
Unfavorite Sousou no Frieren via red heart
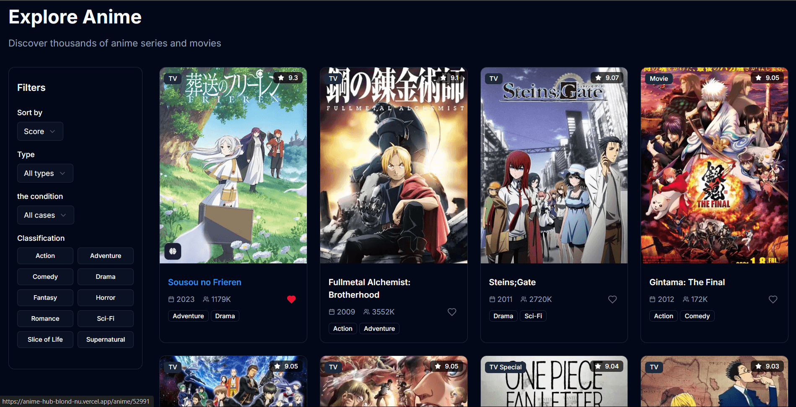pyautogui.click(x=291, y=299)
